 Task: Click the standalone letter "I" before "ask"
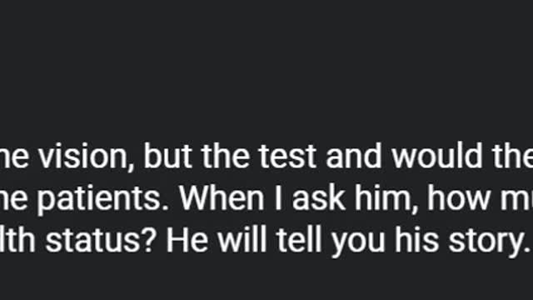pyautogui.click(x=278, y=198)
